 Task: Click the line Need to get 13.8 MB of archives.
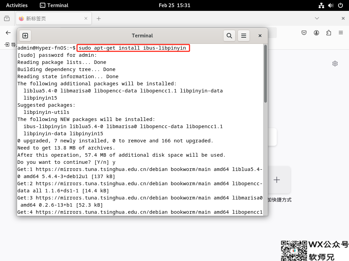[x=66, y=148]
